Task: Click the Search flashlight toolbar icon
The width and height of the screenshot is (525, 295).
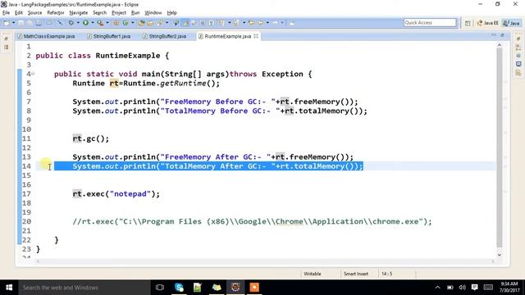Action: coord(159,23)
